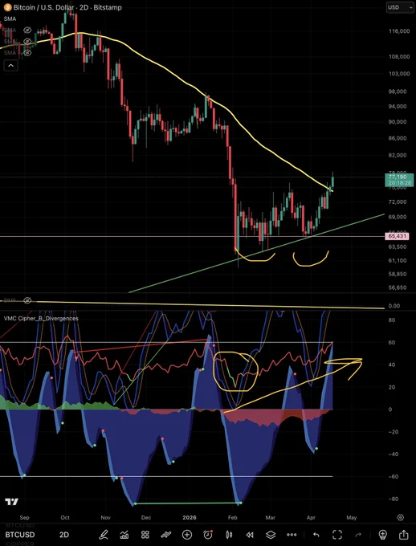Show the middle hidden SMA via eye icon
The height and width of the screenshot is (546, 416).
pos(27,42)
